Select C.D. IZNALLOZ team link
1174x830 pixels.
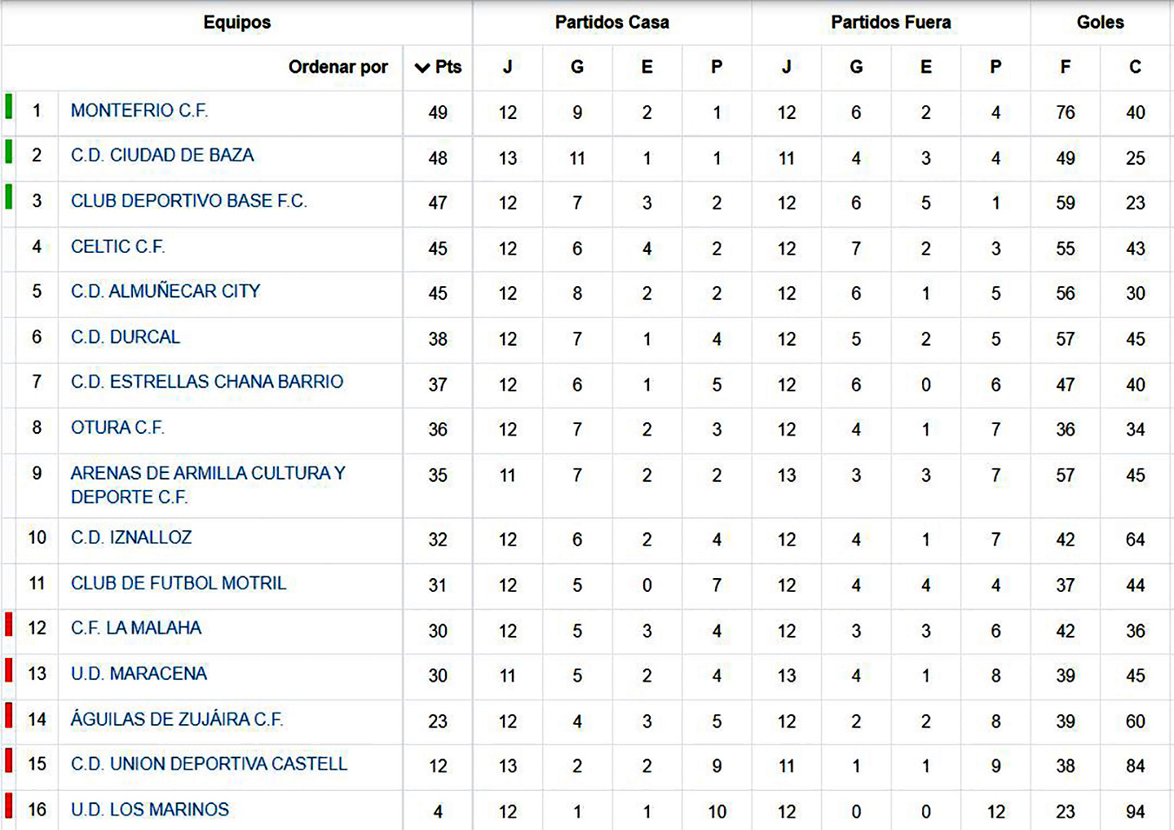(x=131, y=538)
